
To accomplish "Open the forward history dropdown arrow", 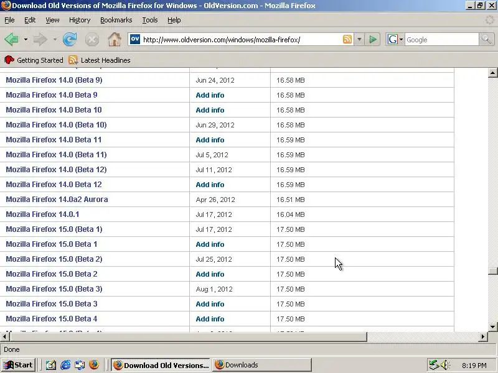I will (55, 40).
